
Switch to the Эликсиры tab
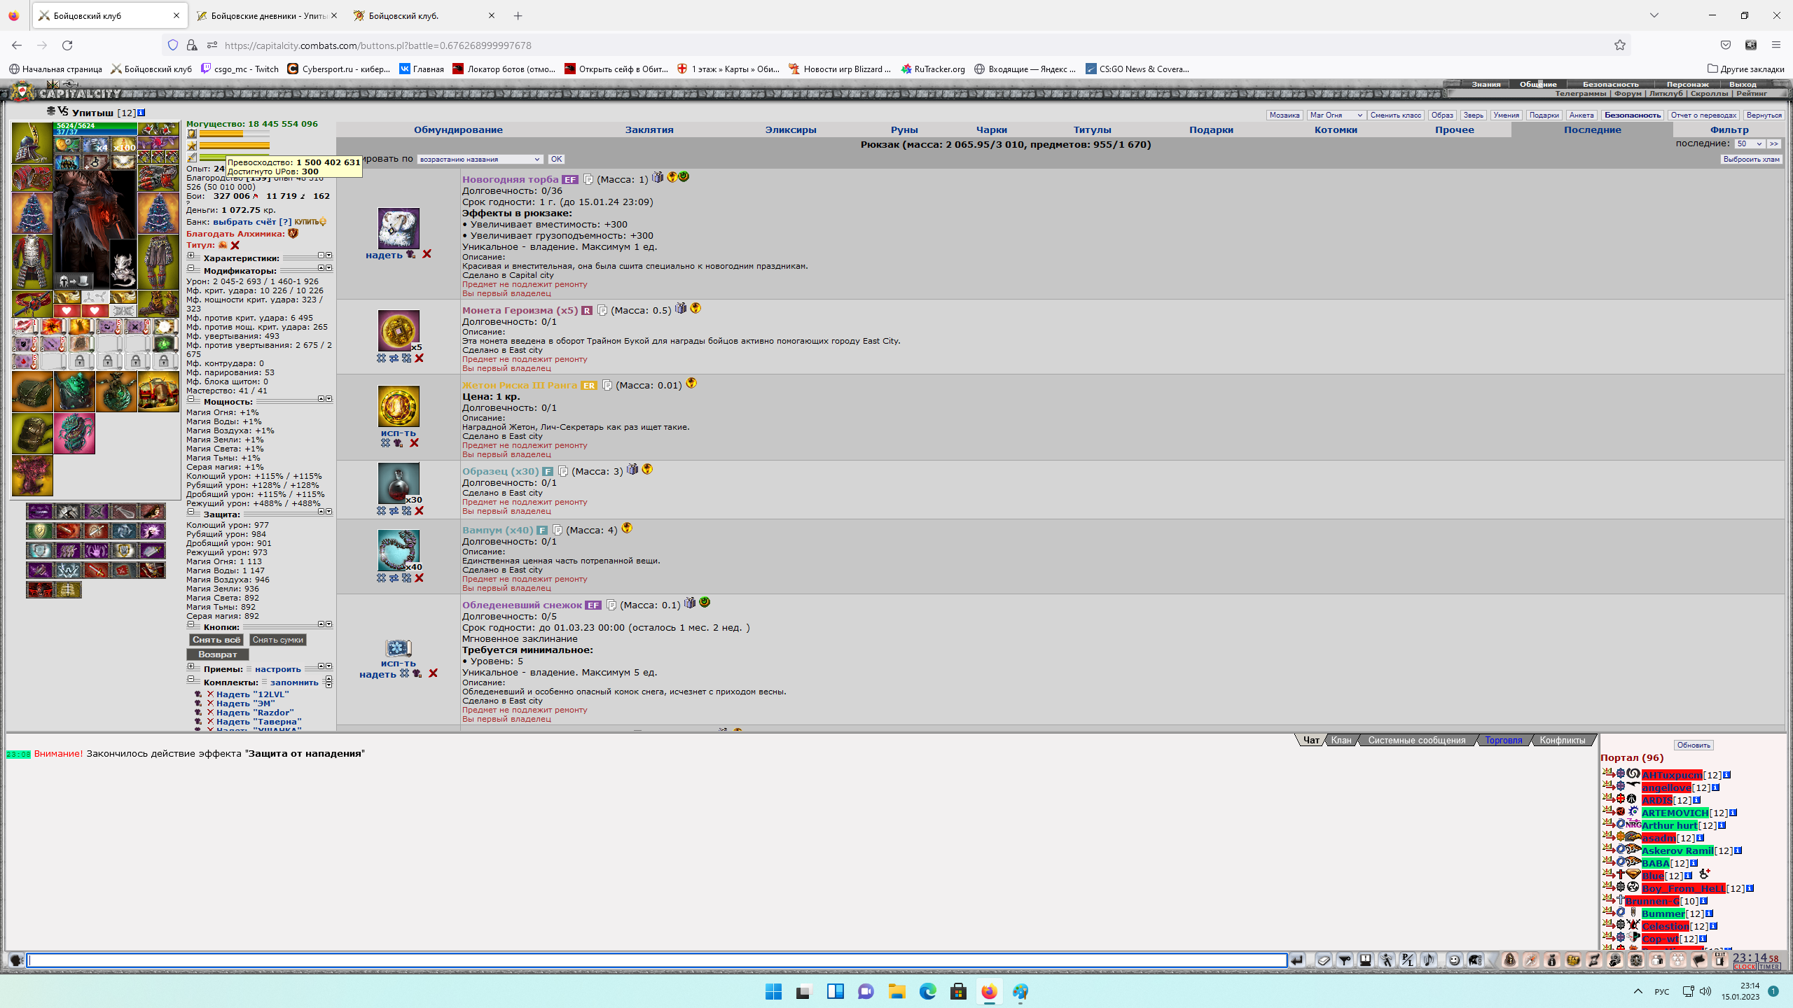click(x=791, y=130)
